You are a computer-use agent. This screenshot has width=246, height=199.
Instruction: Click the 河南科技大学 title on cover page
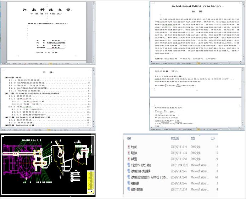[x=46, y=10]
